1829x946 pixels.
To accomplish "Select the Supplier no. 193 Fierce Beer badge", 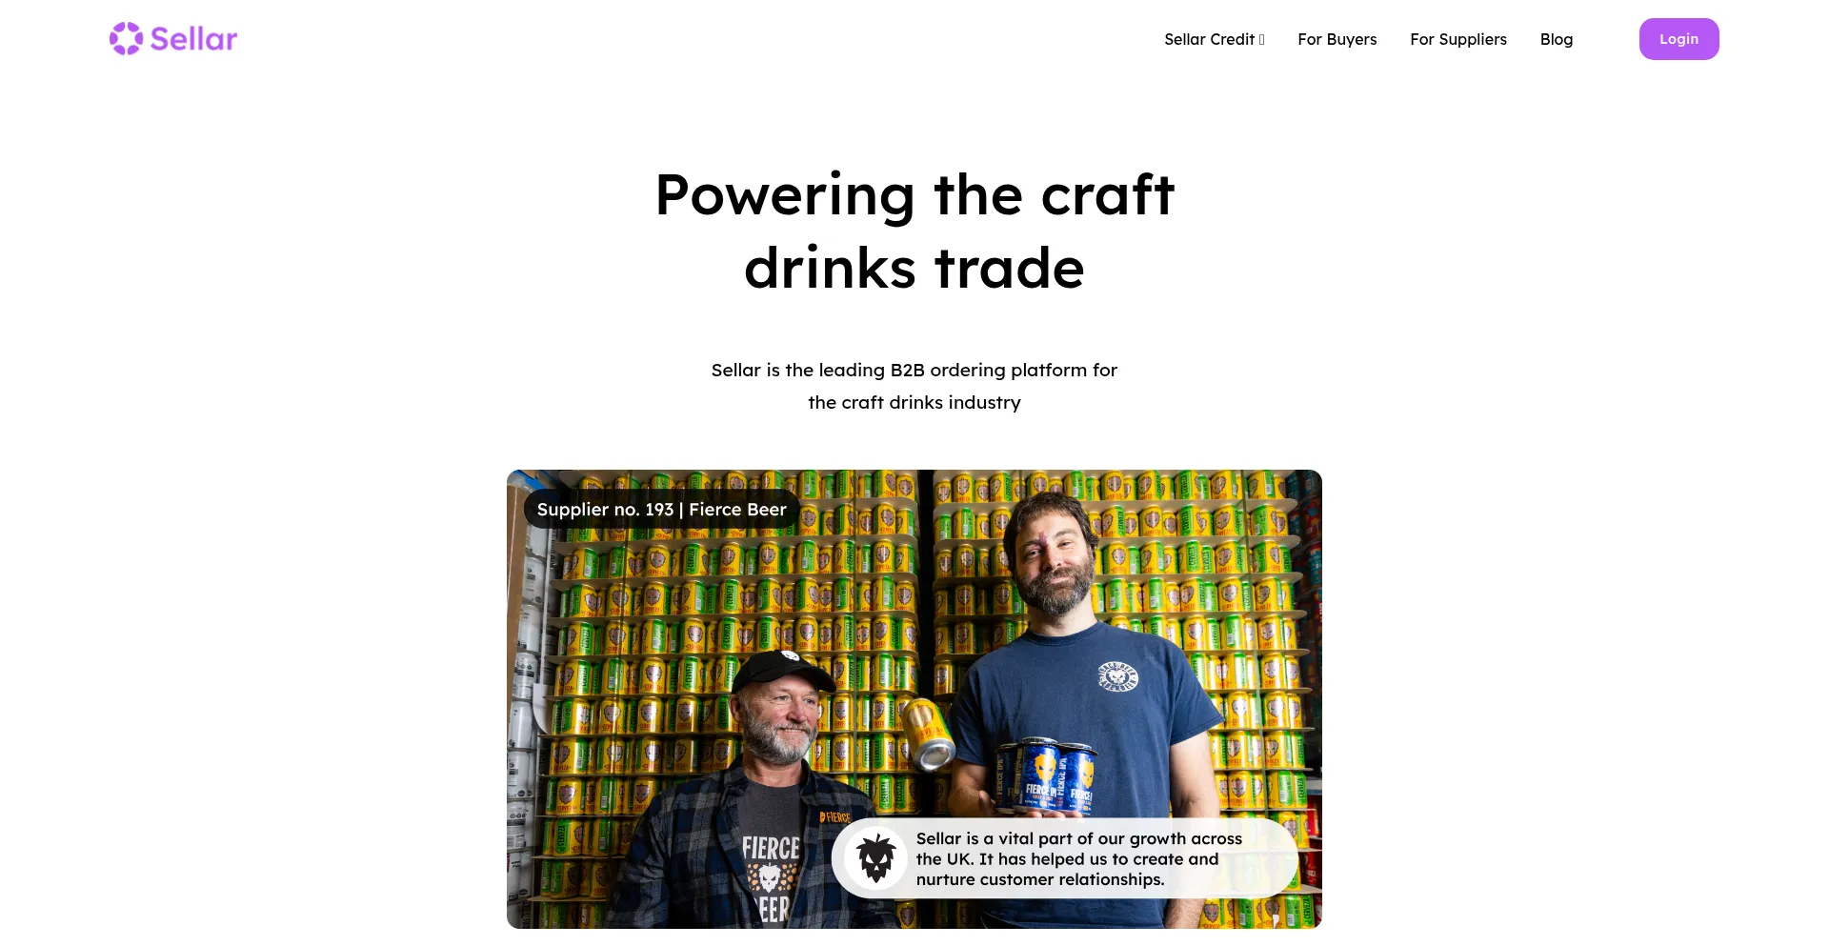I will 661,510.
